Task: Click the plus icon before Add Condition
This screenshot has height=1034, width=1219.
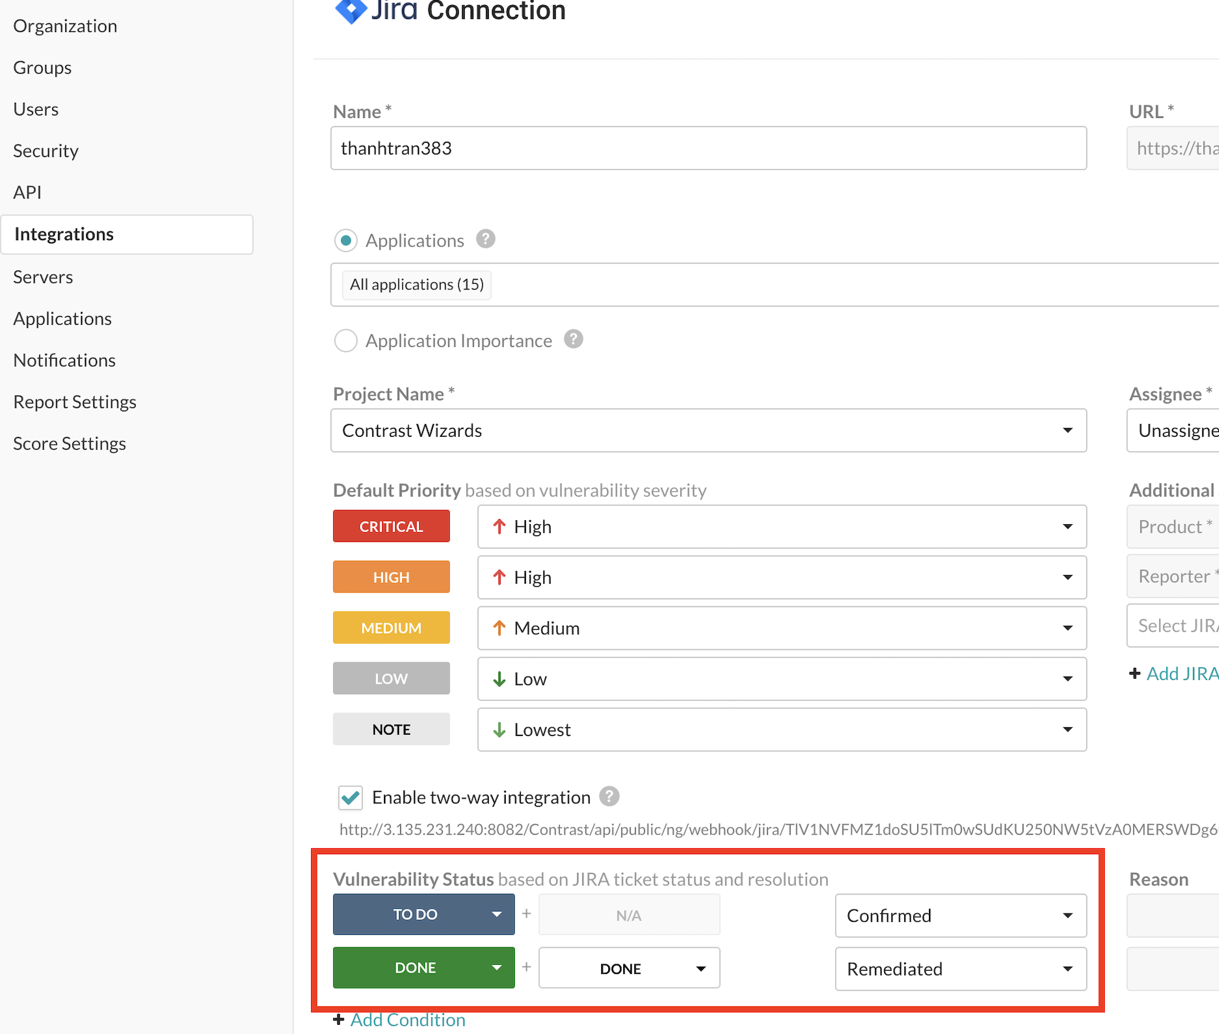Action: [x=339, y=1019]
